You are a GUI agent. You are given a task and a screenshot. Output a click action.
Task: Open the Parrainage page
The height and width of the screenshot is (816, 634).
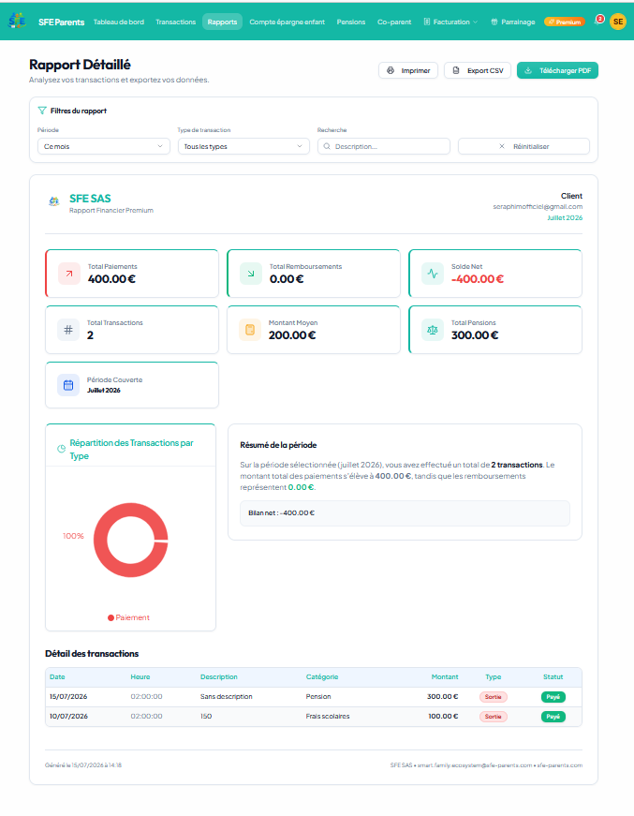(513, 22)
